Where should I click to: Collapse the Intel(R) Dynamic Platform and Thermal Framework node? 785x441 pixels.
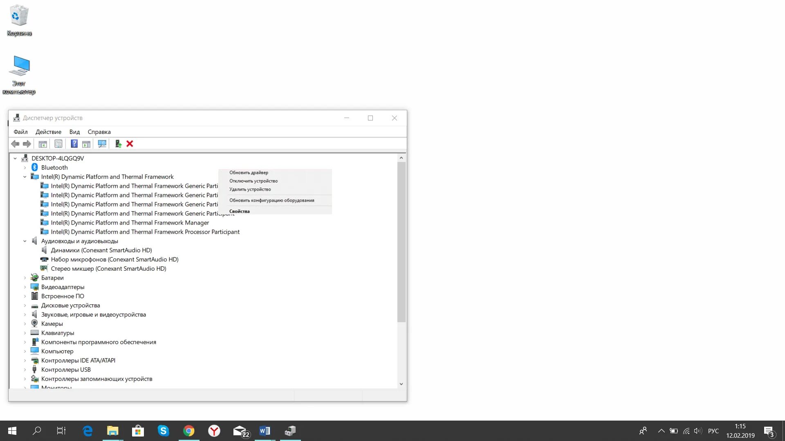25,177
